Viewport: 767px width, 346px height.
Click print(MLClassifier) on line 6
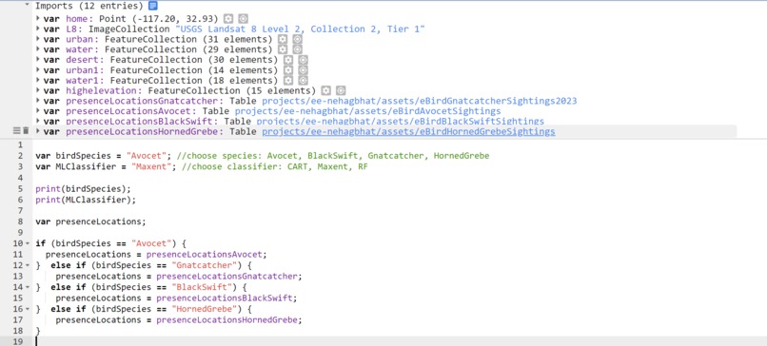86,200
